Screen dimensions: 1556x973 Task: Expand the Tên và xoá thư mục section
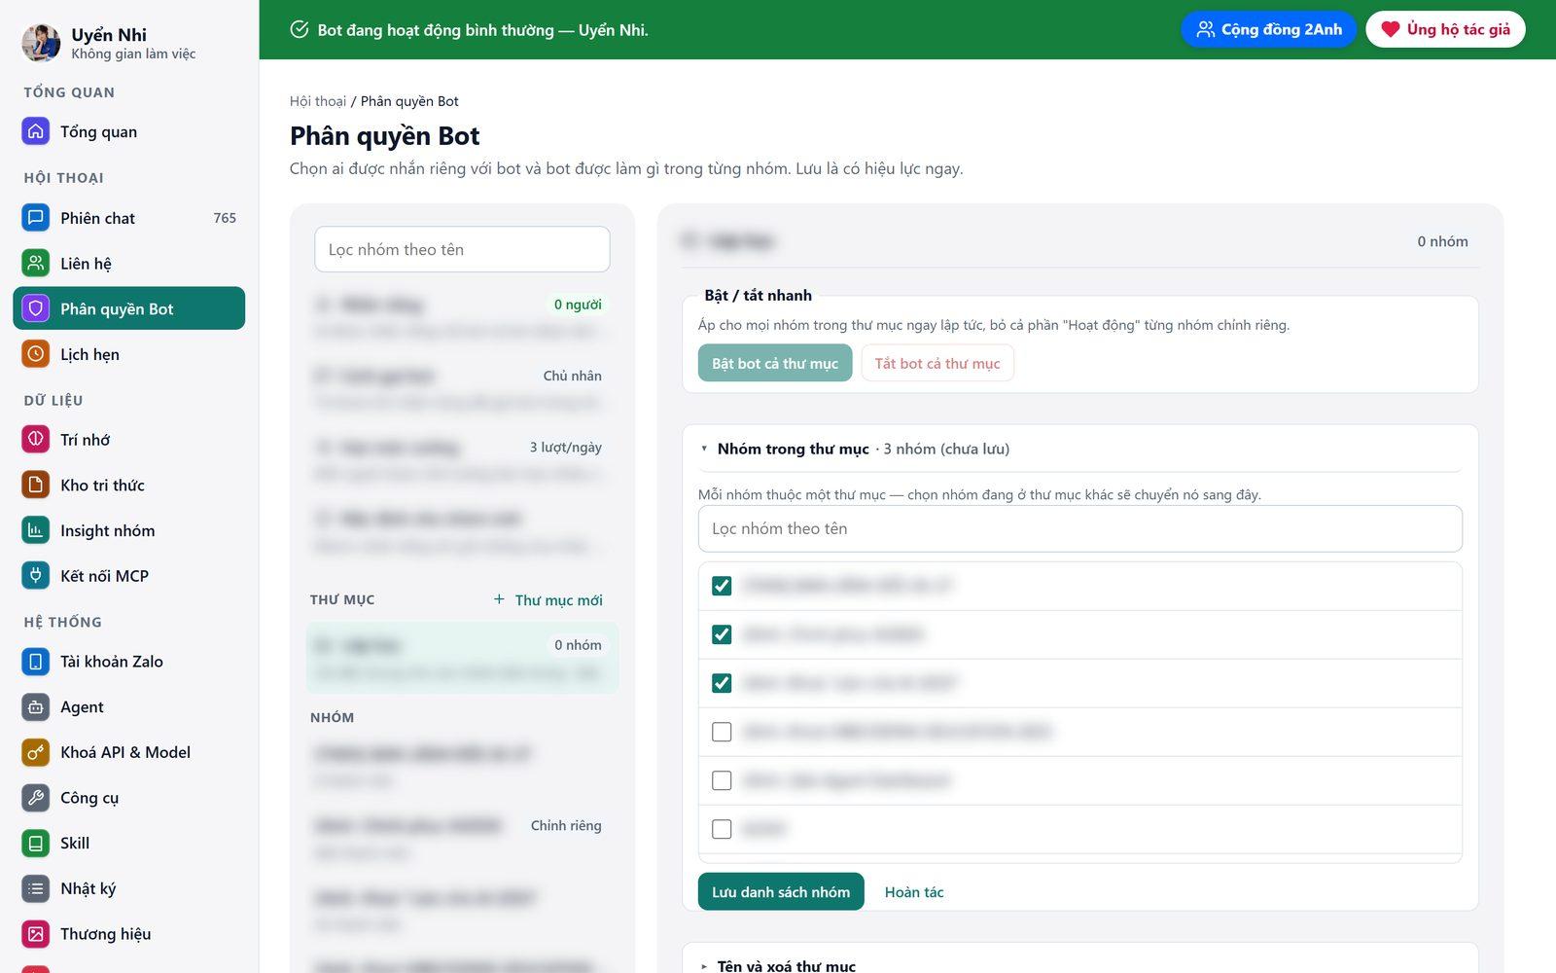click(704, 966)
